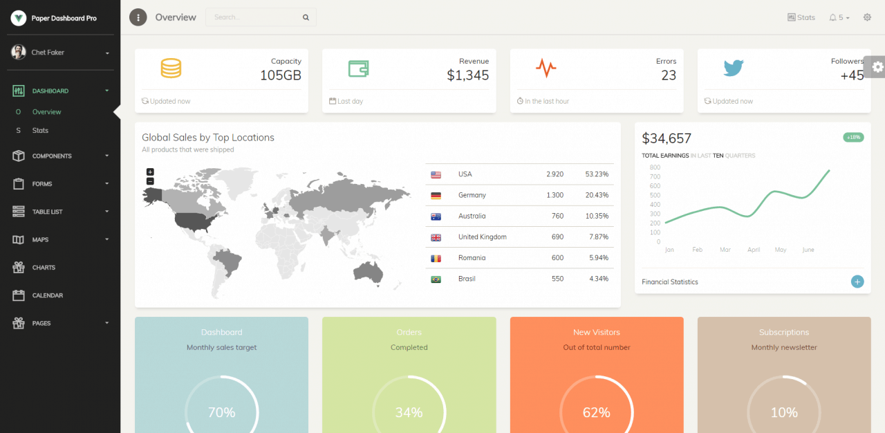885x433 pixels.
Task: Click the blue plus Financial Statistics button
Action: point(857,282)
